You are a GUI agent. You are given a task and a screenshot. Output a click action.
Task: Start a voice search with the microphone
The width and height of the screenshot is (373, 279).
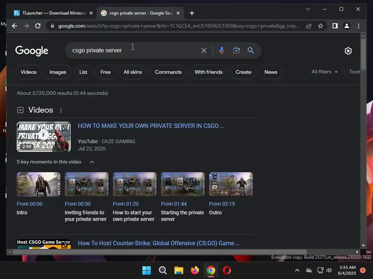222,50
